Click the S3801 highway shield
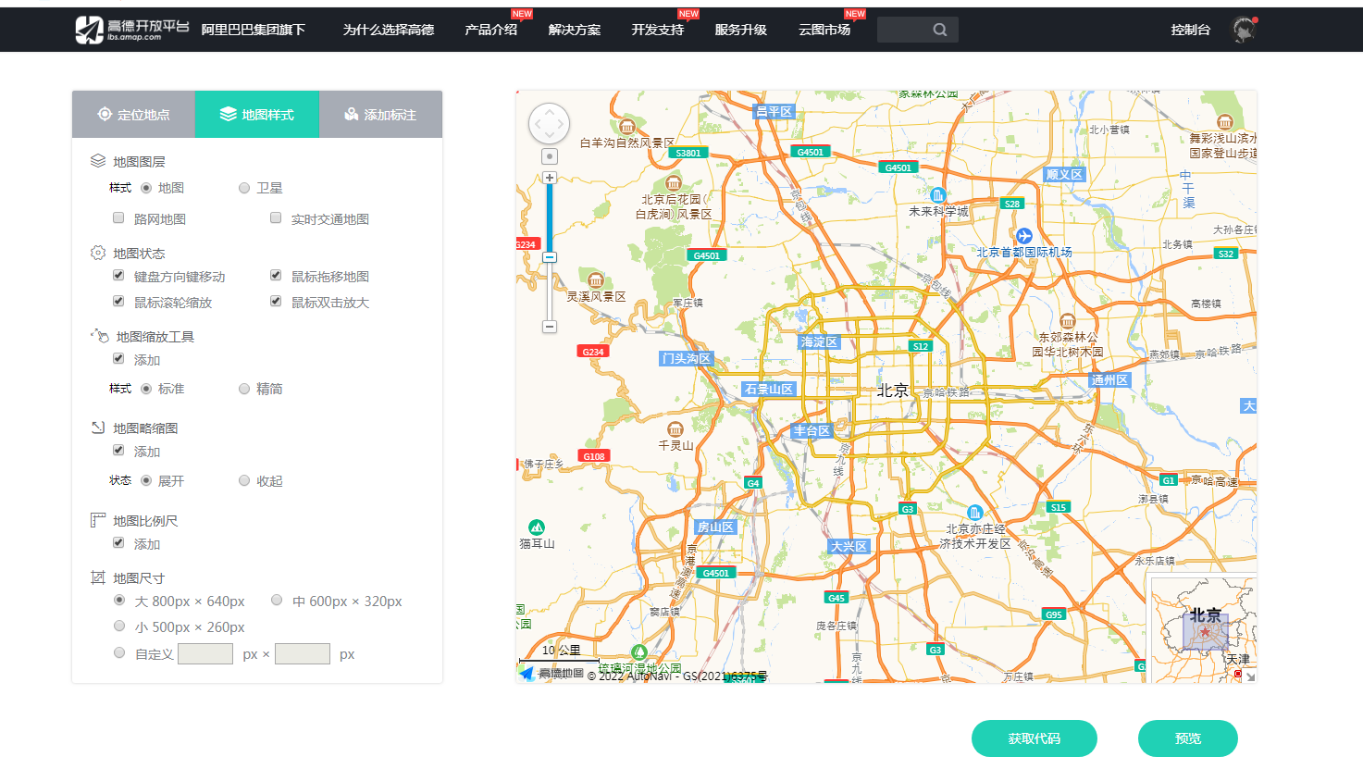The image size is (1363, 769). coord(688,153)
